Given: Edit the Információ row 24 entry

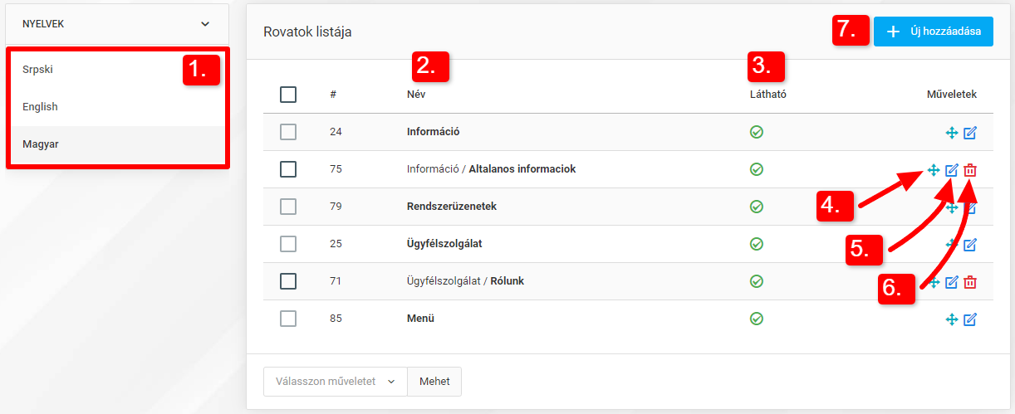Looking at the screenshot, I should [970, 133].
